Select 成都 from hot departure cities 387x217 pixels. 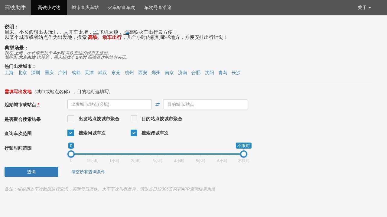76,73
